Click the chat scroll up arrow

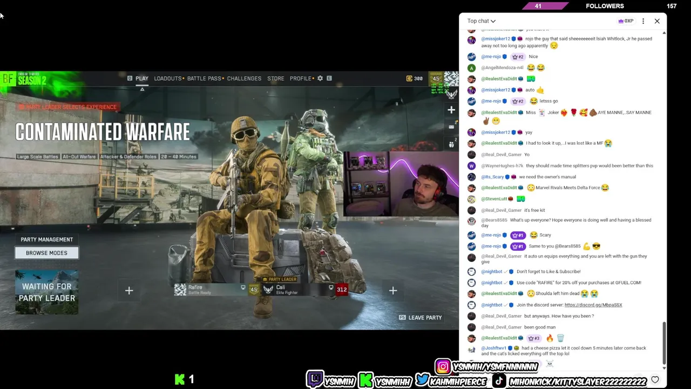tap(664, 33)
